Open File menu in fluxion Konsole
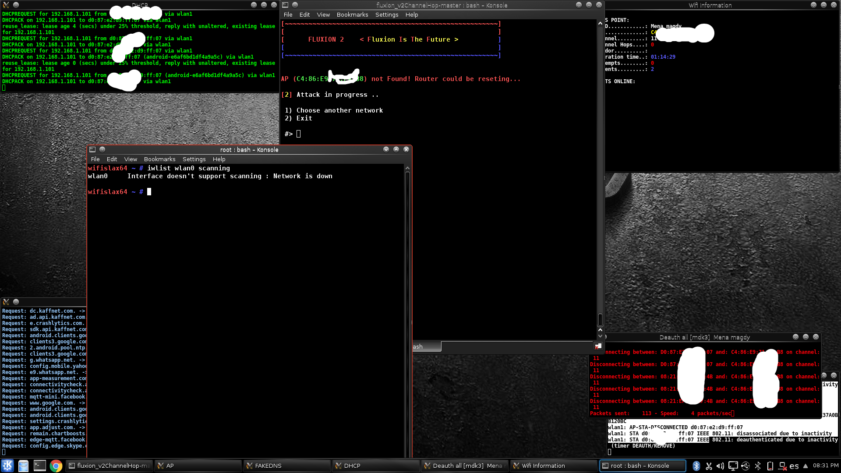The image size is (841, 473). point(288,14)
